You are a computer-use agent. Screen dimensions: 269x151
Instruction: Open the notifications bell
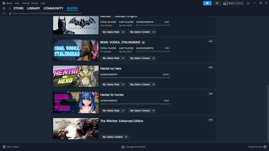[217, 3]
